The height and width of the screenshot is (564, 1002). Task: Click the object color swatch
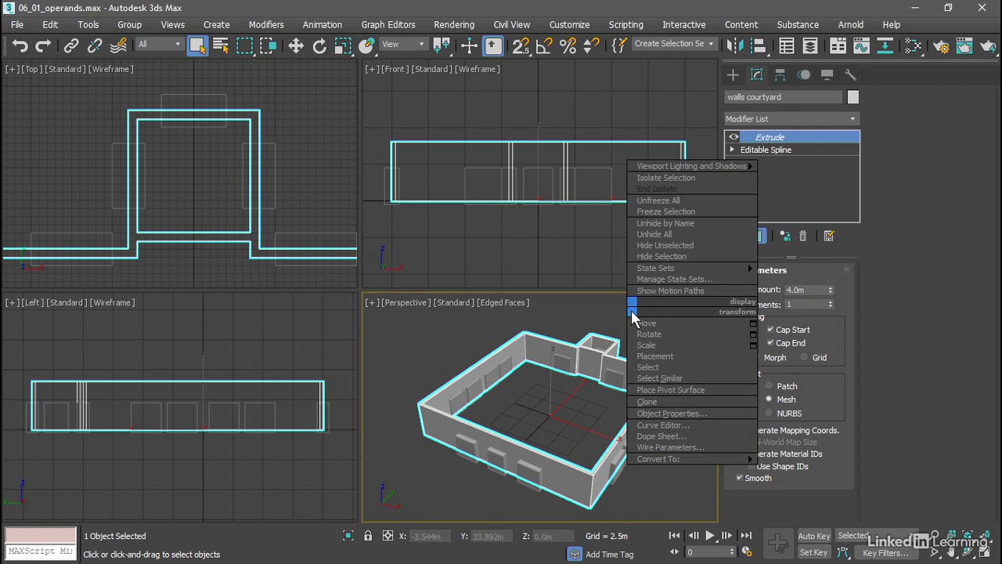(x=852, y=97)
